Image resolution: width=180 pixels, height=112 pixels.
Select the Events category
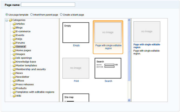click(x=20, y=35)
